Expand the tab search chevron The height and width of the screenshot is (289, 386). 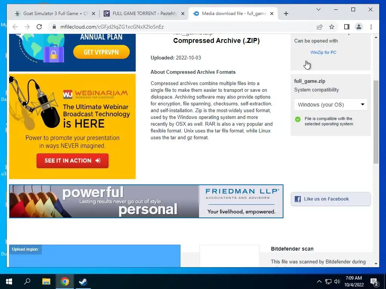tap(318, 9)
